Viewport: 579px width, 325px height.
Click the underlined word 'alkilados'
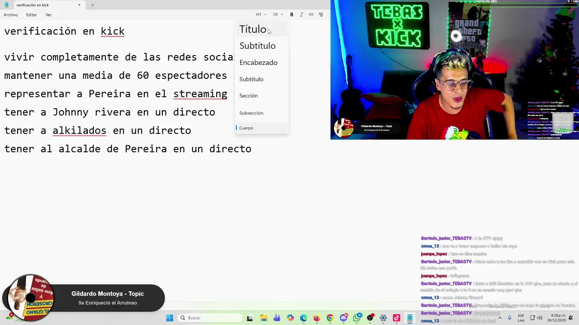79,130
